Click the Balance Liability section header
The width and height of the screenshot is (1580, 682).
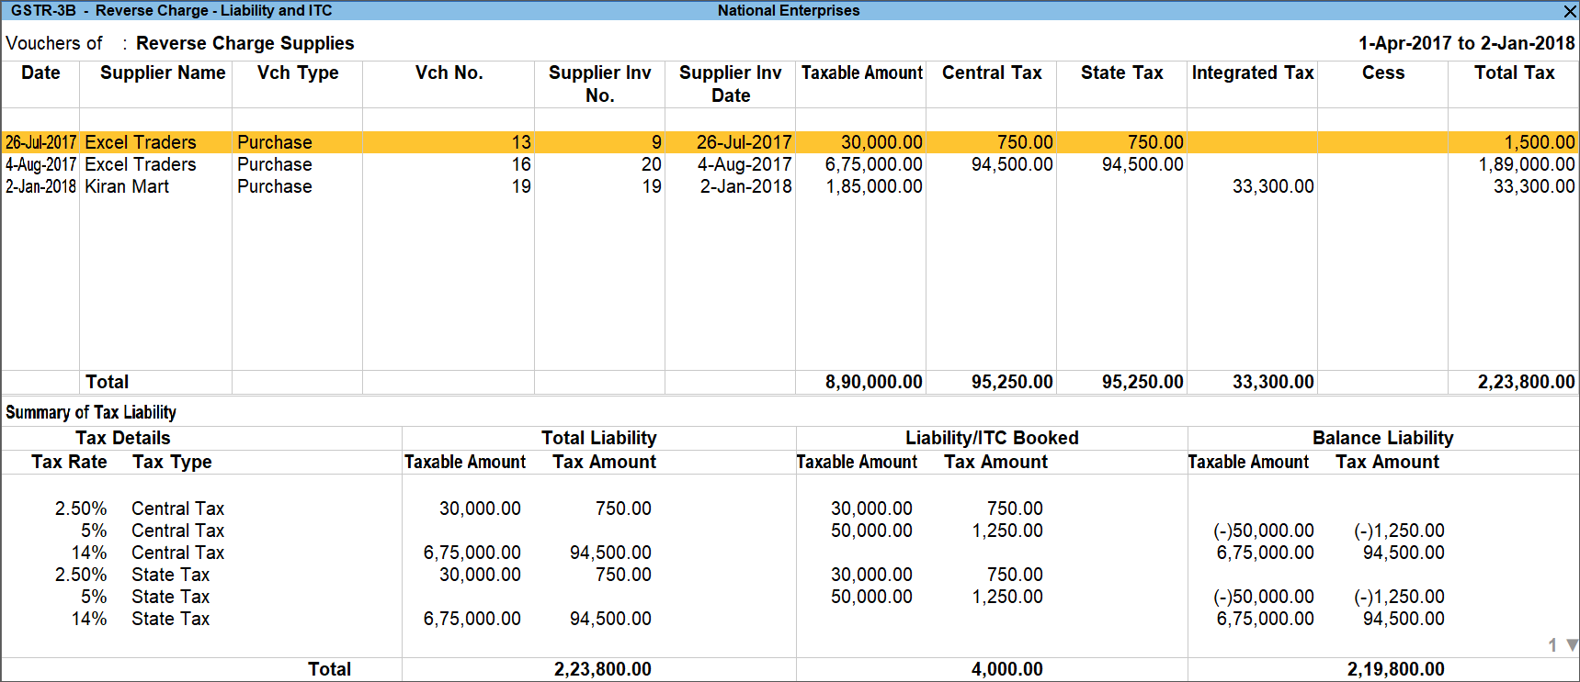[x=1382, y=438]
